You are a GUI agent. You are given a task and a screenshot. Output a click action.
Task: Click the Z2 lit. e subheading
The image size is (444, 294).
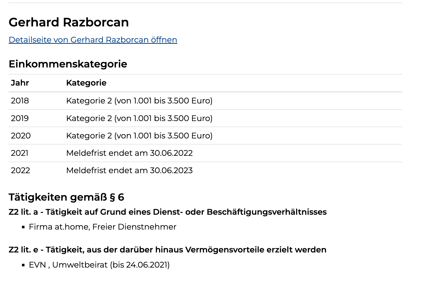[168, 250]
